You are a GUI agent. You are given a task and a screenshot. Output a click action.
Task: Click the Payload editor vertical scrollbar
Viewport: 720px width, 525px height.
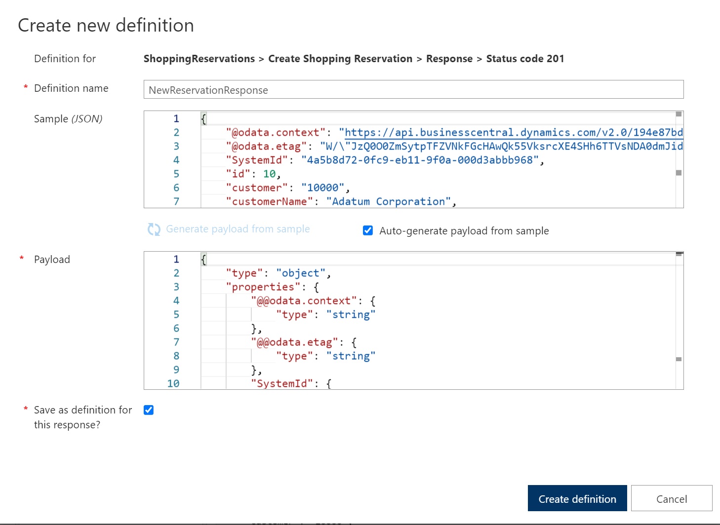click(679, 321)
